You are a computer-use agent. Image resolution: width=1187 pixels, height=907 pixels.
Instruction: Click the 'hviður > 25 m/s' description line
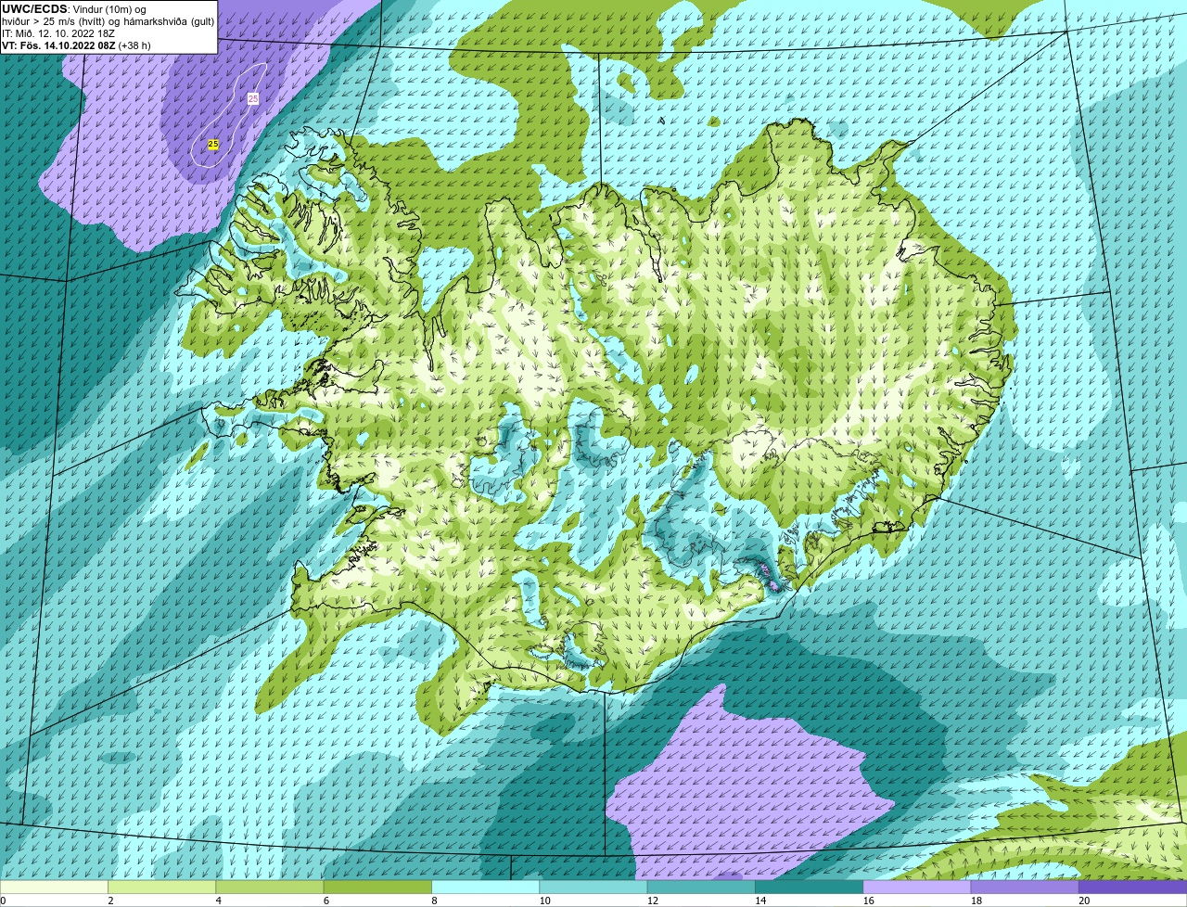pos(108,21)
